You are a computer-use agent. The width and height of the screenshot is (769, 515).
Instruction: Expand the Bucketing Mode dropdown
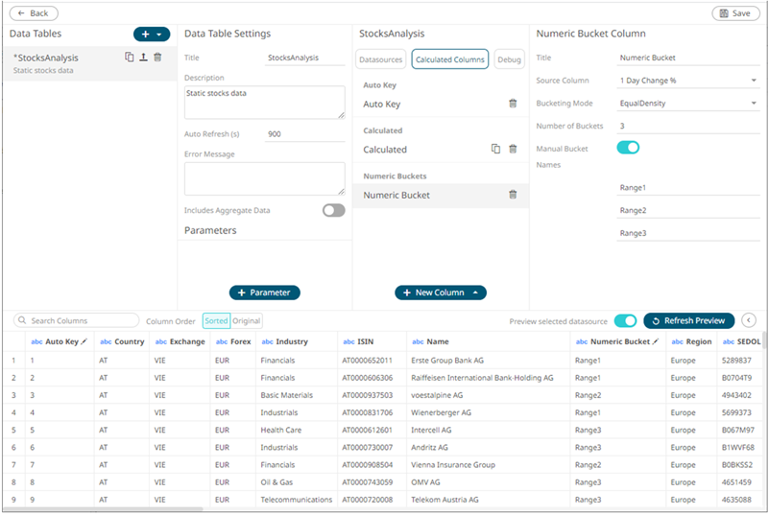[x=688, y=104]
